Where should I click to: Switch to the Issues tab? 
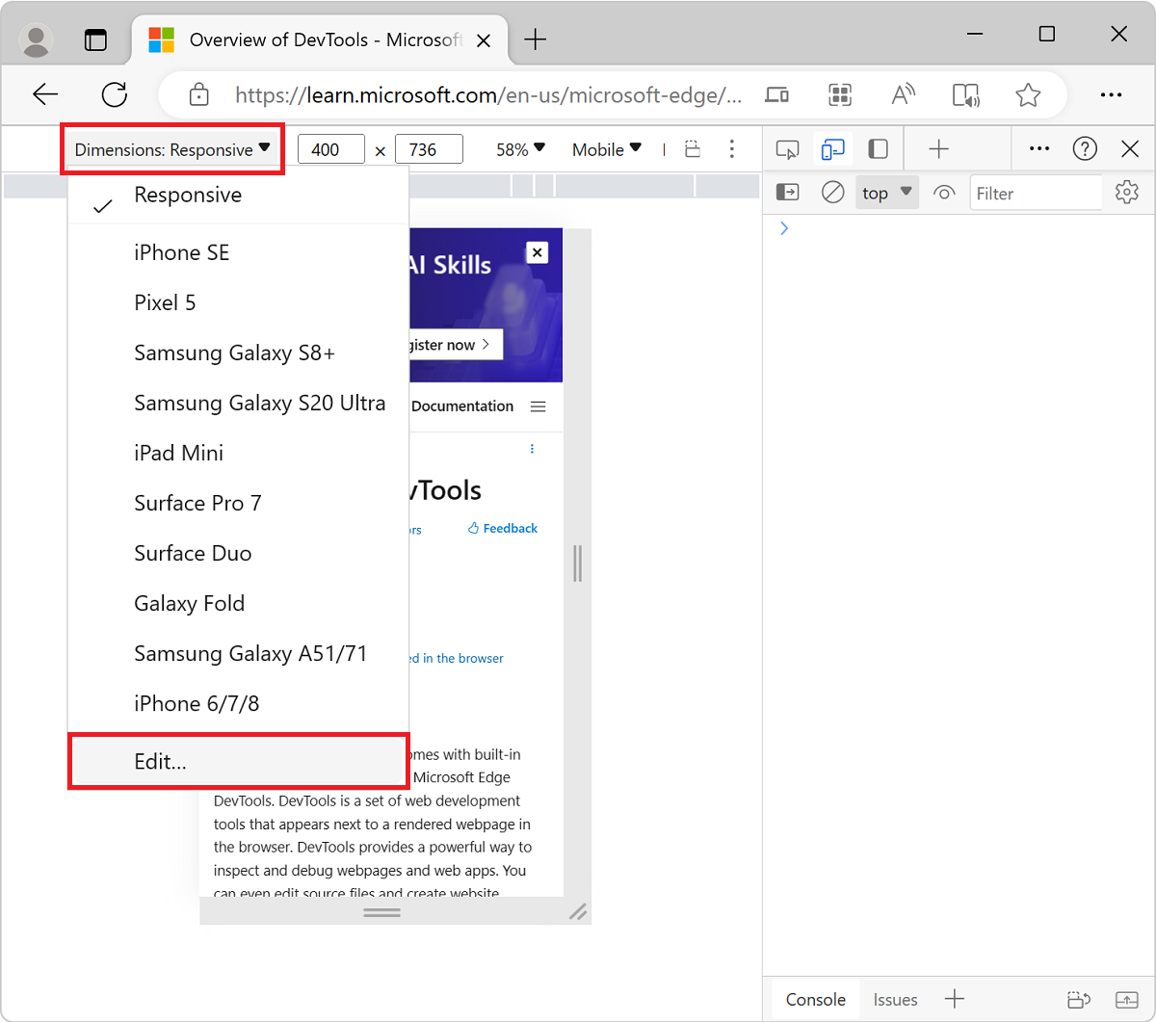895,999
